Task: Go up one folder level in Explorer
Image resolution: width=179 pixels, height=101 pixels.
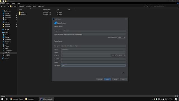Action: 9,6
